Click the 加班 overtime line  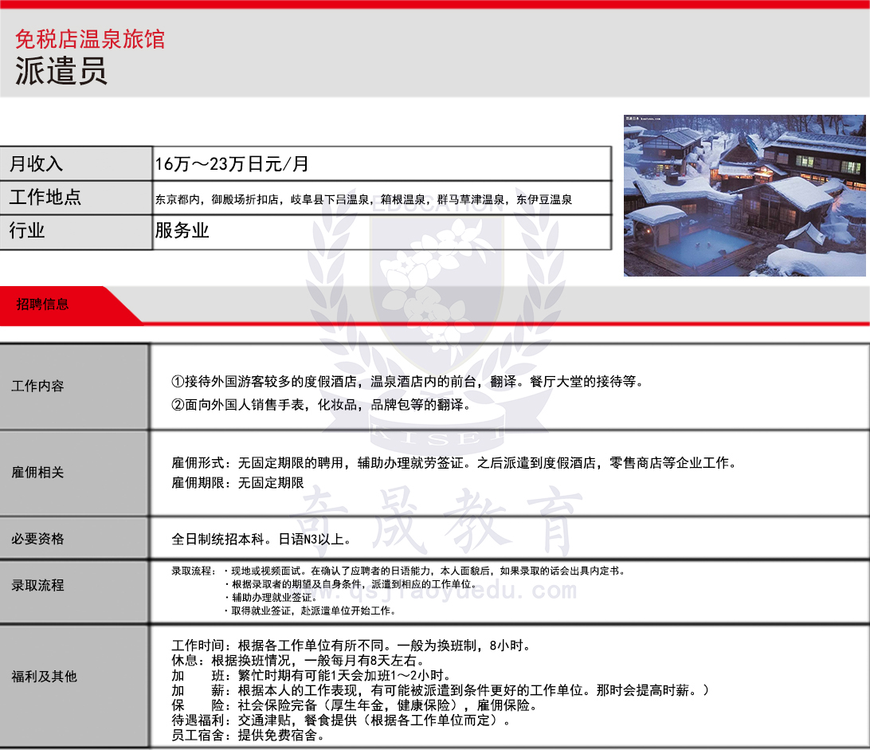tap(312, 676)
